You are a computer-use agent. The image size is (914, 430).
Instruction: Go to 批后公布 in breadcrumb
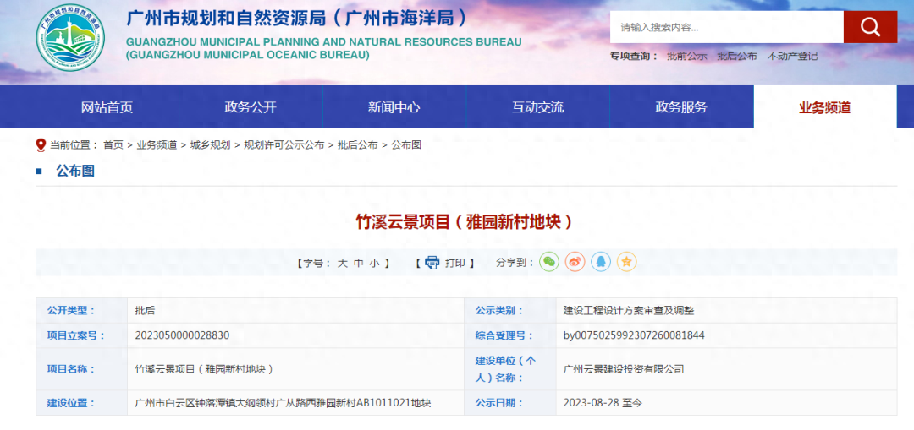pyautogui.click(x=358, y=145)
